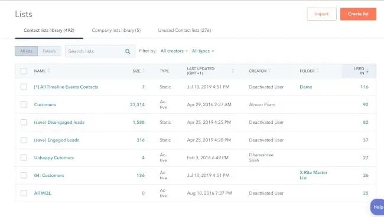The height and width of the screenshot is (220, 384).
Task: Select the All MQL row checkbox
Action: pyautogui.click(x=24, y=193)
